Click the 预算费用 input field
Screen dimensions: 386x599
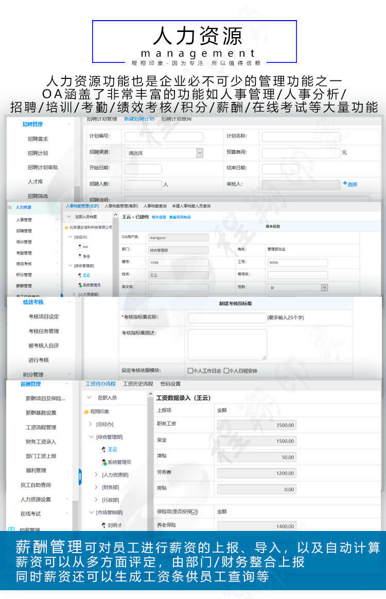301,153
